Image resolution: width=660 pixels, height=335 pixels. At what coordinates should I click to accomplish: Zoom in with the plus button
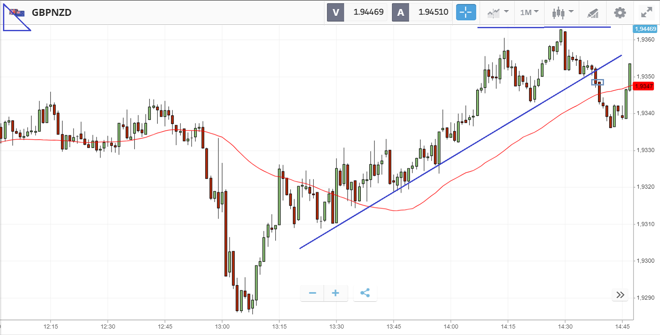pyautogui.click(x=336, y=293)
